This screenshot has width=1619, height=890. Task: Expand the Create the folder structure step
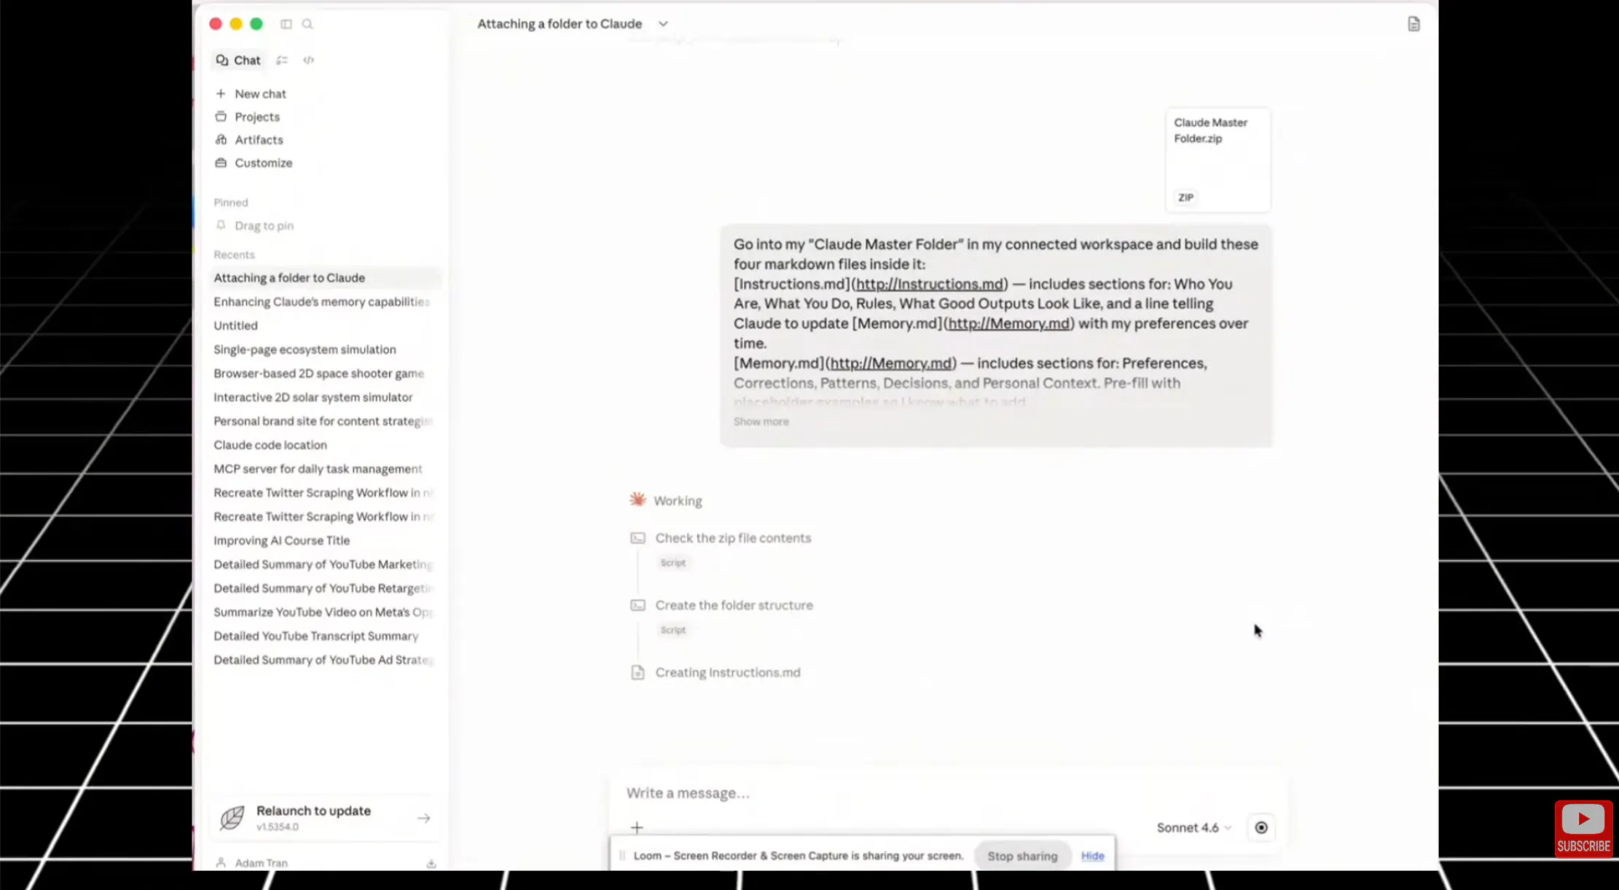(x=734, y=605)
